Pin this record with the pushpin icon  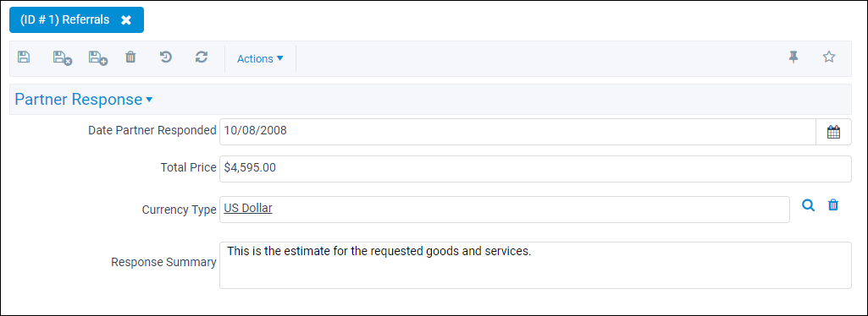click(x=793, y=57)
